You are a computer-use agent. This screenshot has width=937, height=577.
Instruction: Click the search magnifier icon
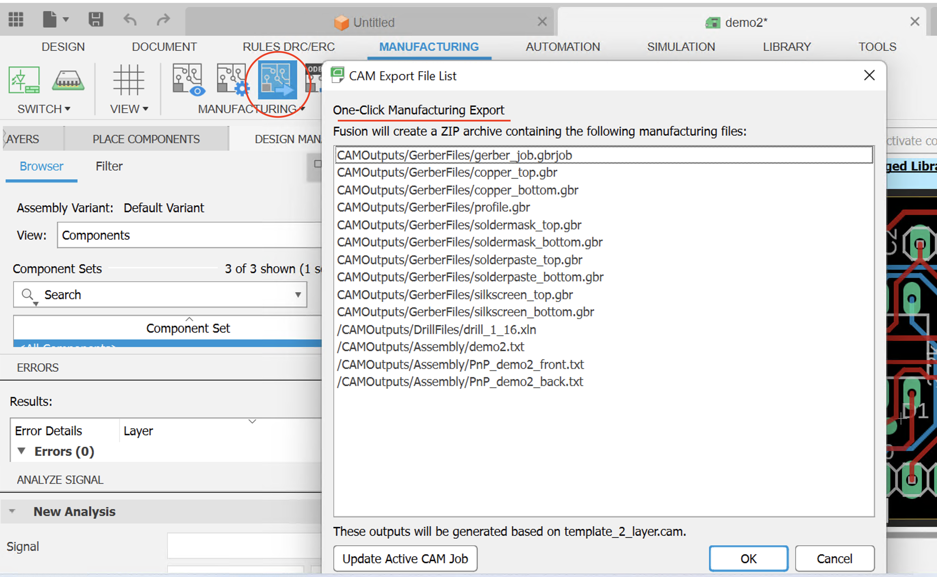click(x=27, y=295)
